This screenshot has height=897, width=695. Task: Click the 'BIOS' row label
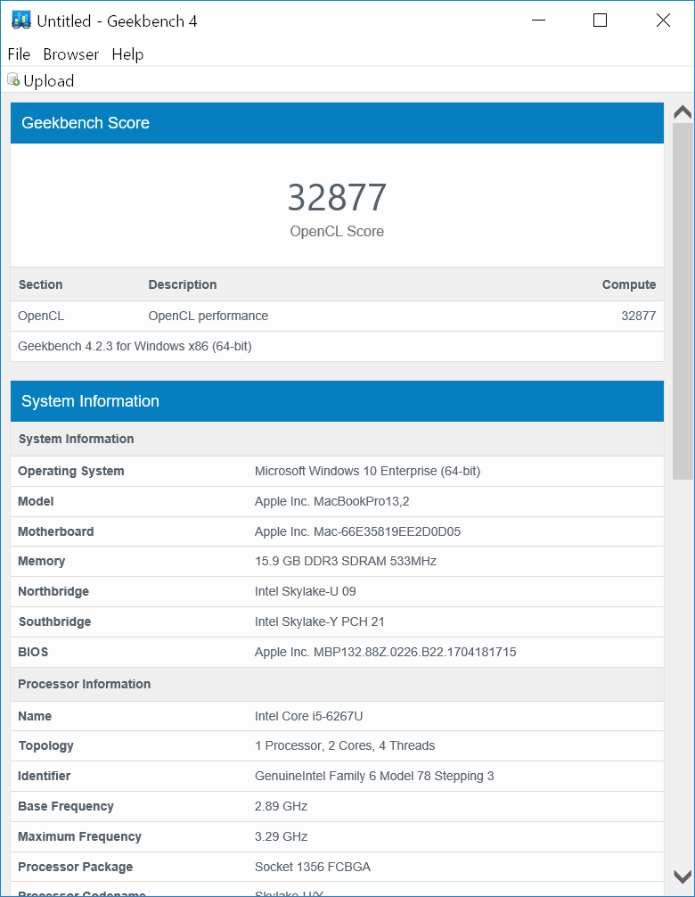(33, 652)
